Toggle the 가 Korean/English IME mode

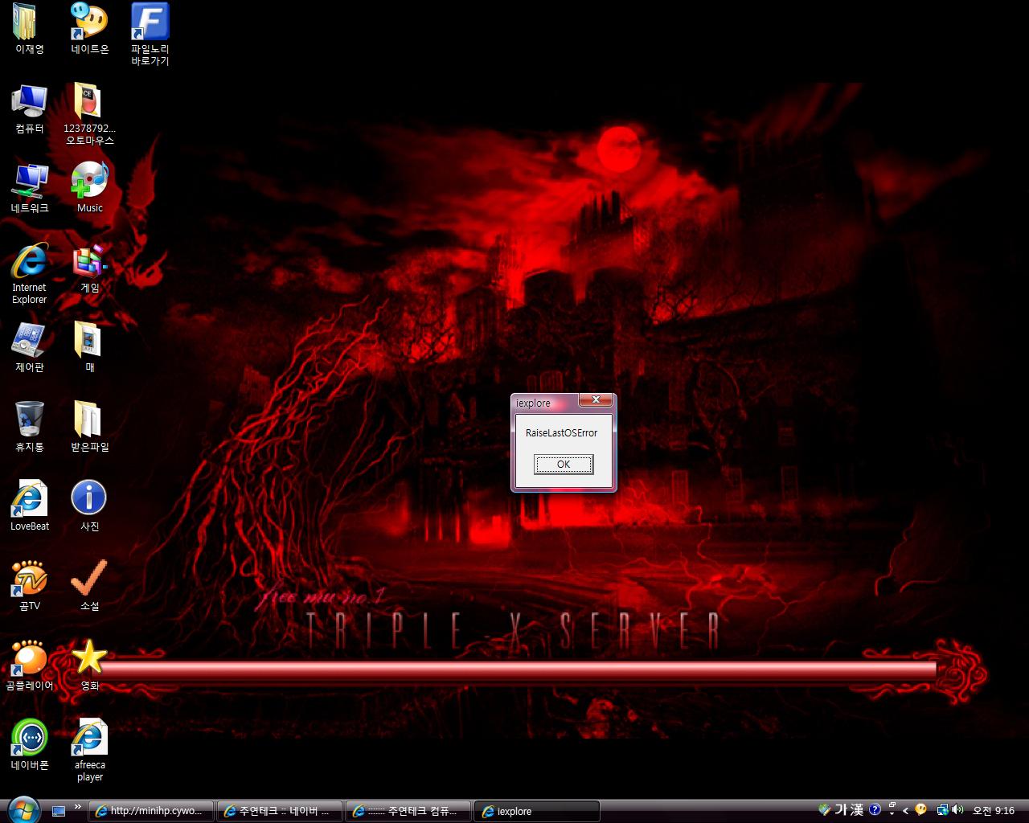pyautogui.click(x=841, y=810)
